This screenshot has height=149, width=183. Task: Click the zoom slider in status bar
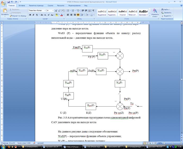point(172,143)
